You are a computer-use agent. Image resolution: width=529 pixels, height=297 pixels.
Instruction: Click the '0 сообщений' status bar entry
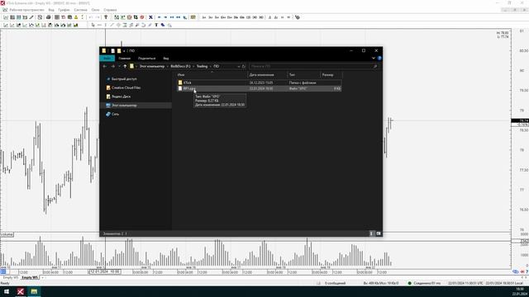click(335, 283)
